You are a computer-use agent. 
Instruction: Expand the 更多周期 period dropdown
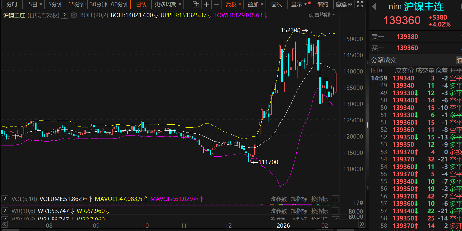pyautogui.click(x=168, y=5)
